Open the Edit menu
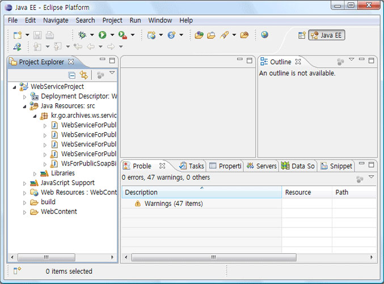384x284 pixels. tap(31, 20)
